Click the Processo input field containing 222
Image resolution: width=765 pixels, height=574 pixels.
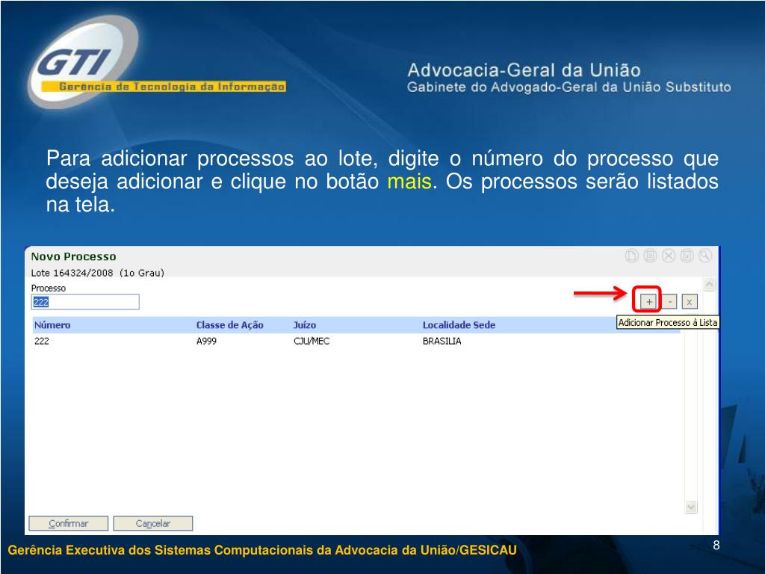click(85, 302)
